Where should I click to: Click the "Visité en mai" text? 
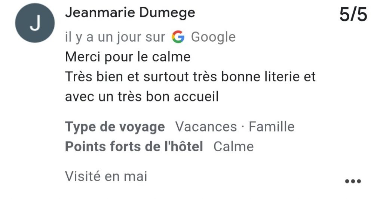106,176
